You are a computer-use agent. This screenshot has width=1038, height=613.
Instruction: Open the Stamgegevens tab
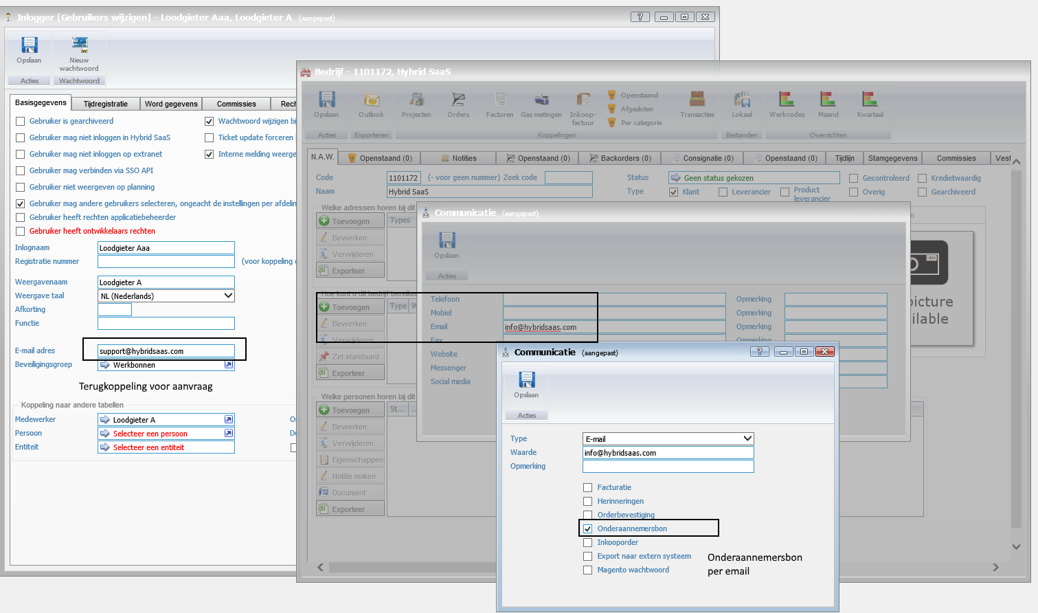pyautogui.click(x=892, y=158)
